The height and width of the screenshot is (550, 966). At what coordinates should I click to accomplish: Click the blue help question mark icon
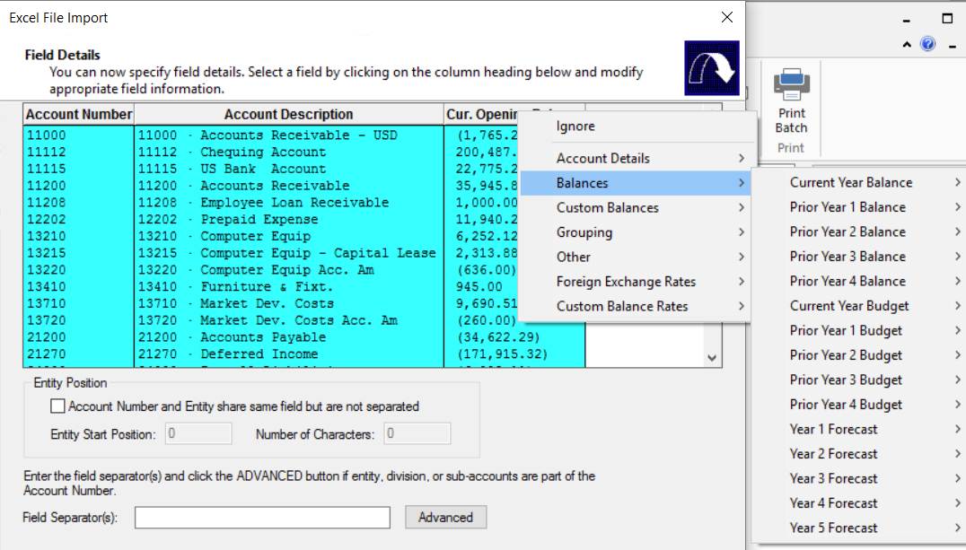pos(927,44)
